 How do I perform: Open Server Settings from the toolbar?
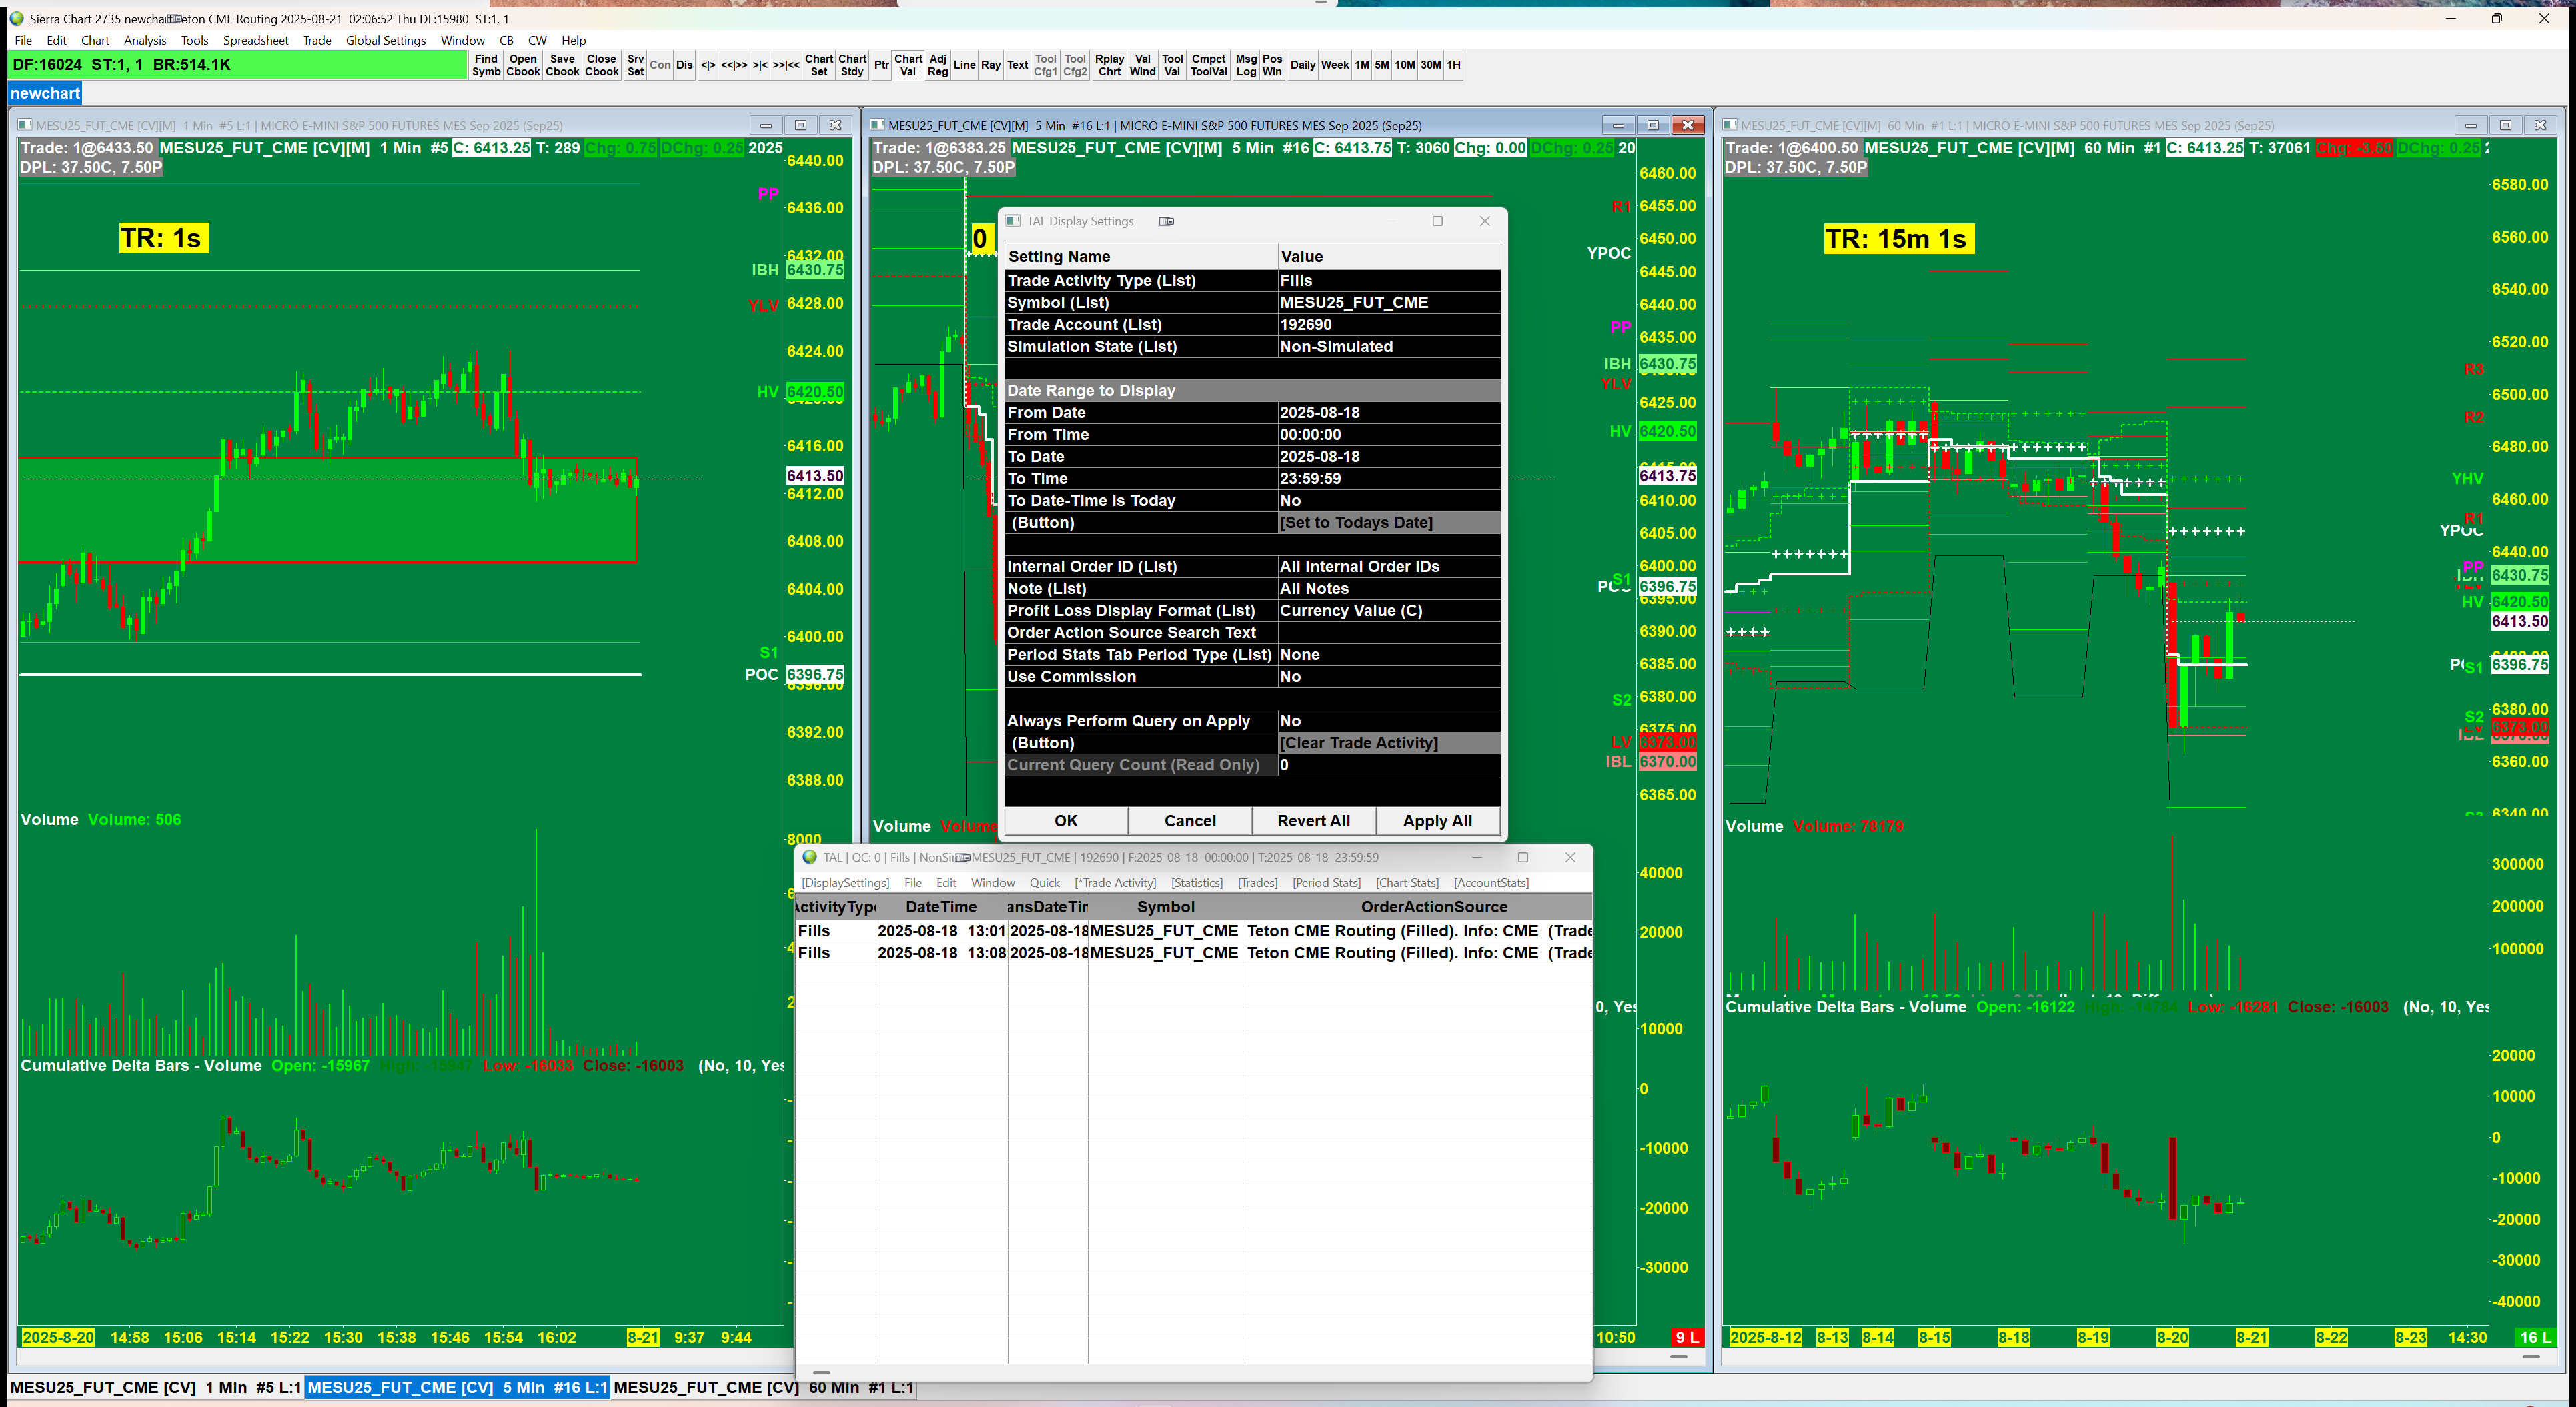(635, 65)
